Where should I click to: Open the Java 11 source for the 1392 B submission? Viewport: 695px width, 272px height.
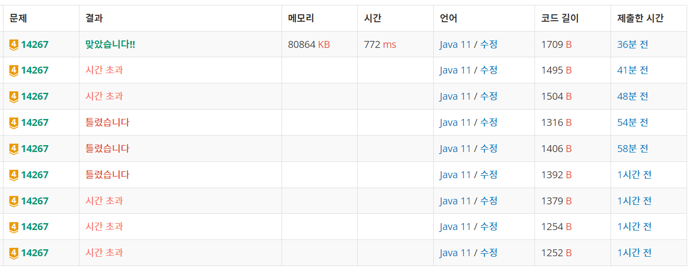pyautogui.click(x=455, y=175)
